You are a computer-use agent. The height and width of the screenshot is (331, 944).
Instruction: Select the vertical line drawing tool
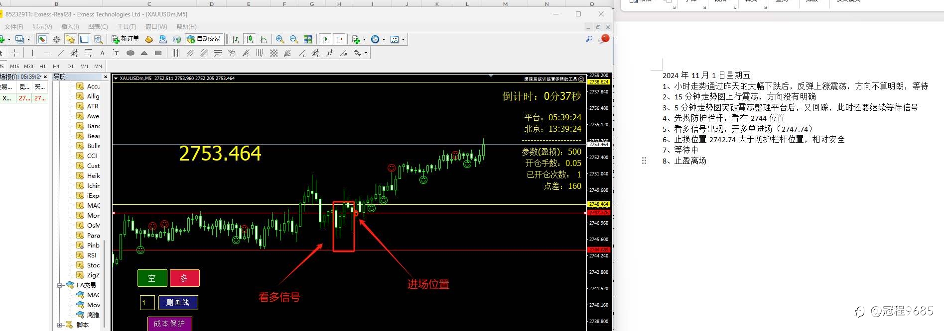click(32, 53)
